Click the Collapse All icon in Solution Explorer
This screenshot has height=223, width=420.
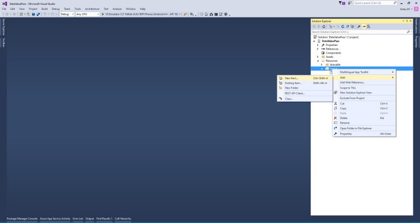point(347,26)
